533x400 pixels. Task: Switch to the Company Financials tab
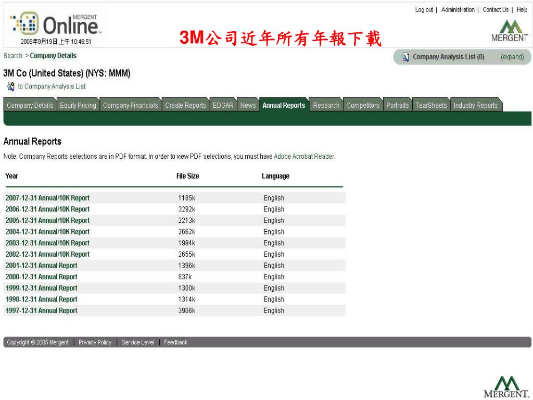131,105
